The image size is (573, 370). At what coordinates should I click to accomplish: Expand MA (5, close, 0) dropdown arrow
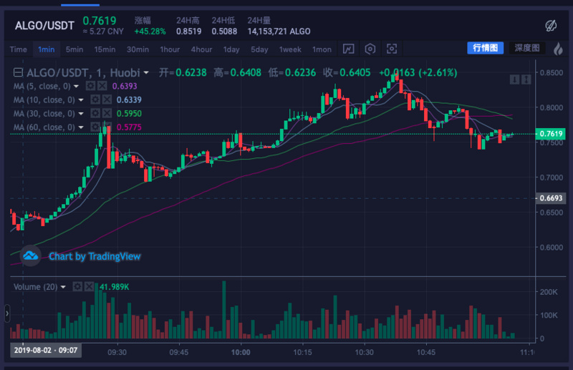[x=76, y=87]
